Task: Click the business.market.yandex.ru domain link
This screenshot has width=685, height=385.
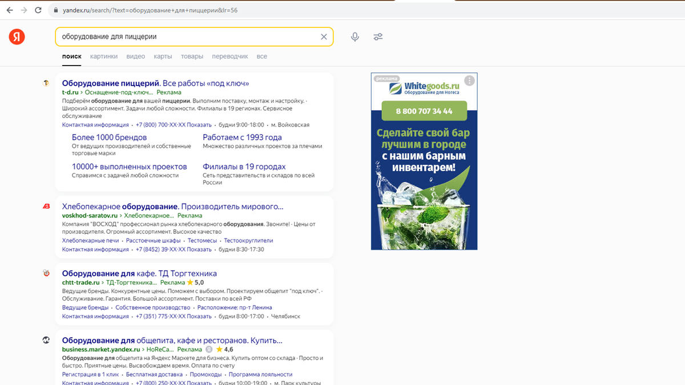Action: coord(101,349)
